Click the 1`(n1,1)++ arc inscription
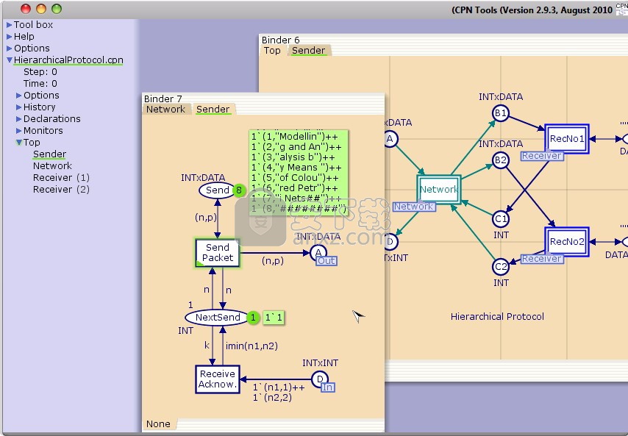Image resolution: width=628 pixels, height=436 pixels. click(x=279, y=387)
